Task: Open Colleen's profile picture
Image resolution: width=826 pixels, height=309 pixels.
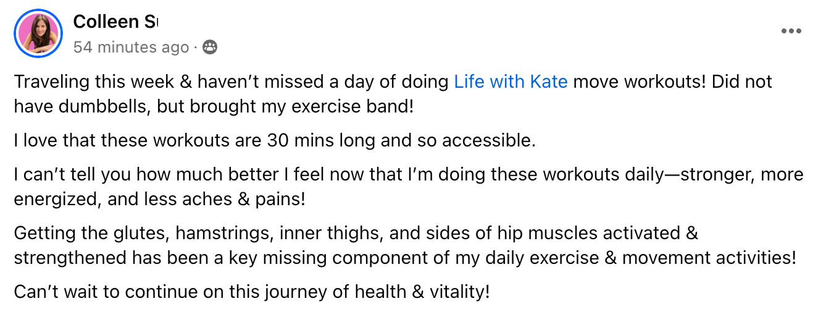Action: pyautogui.click(x=38, y=33)
